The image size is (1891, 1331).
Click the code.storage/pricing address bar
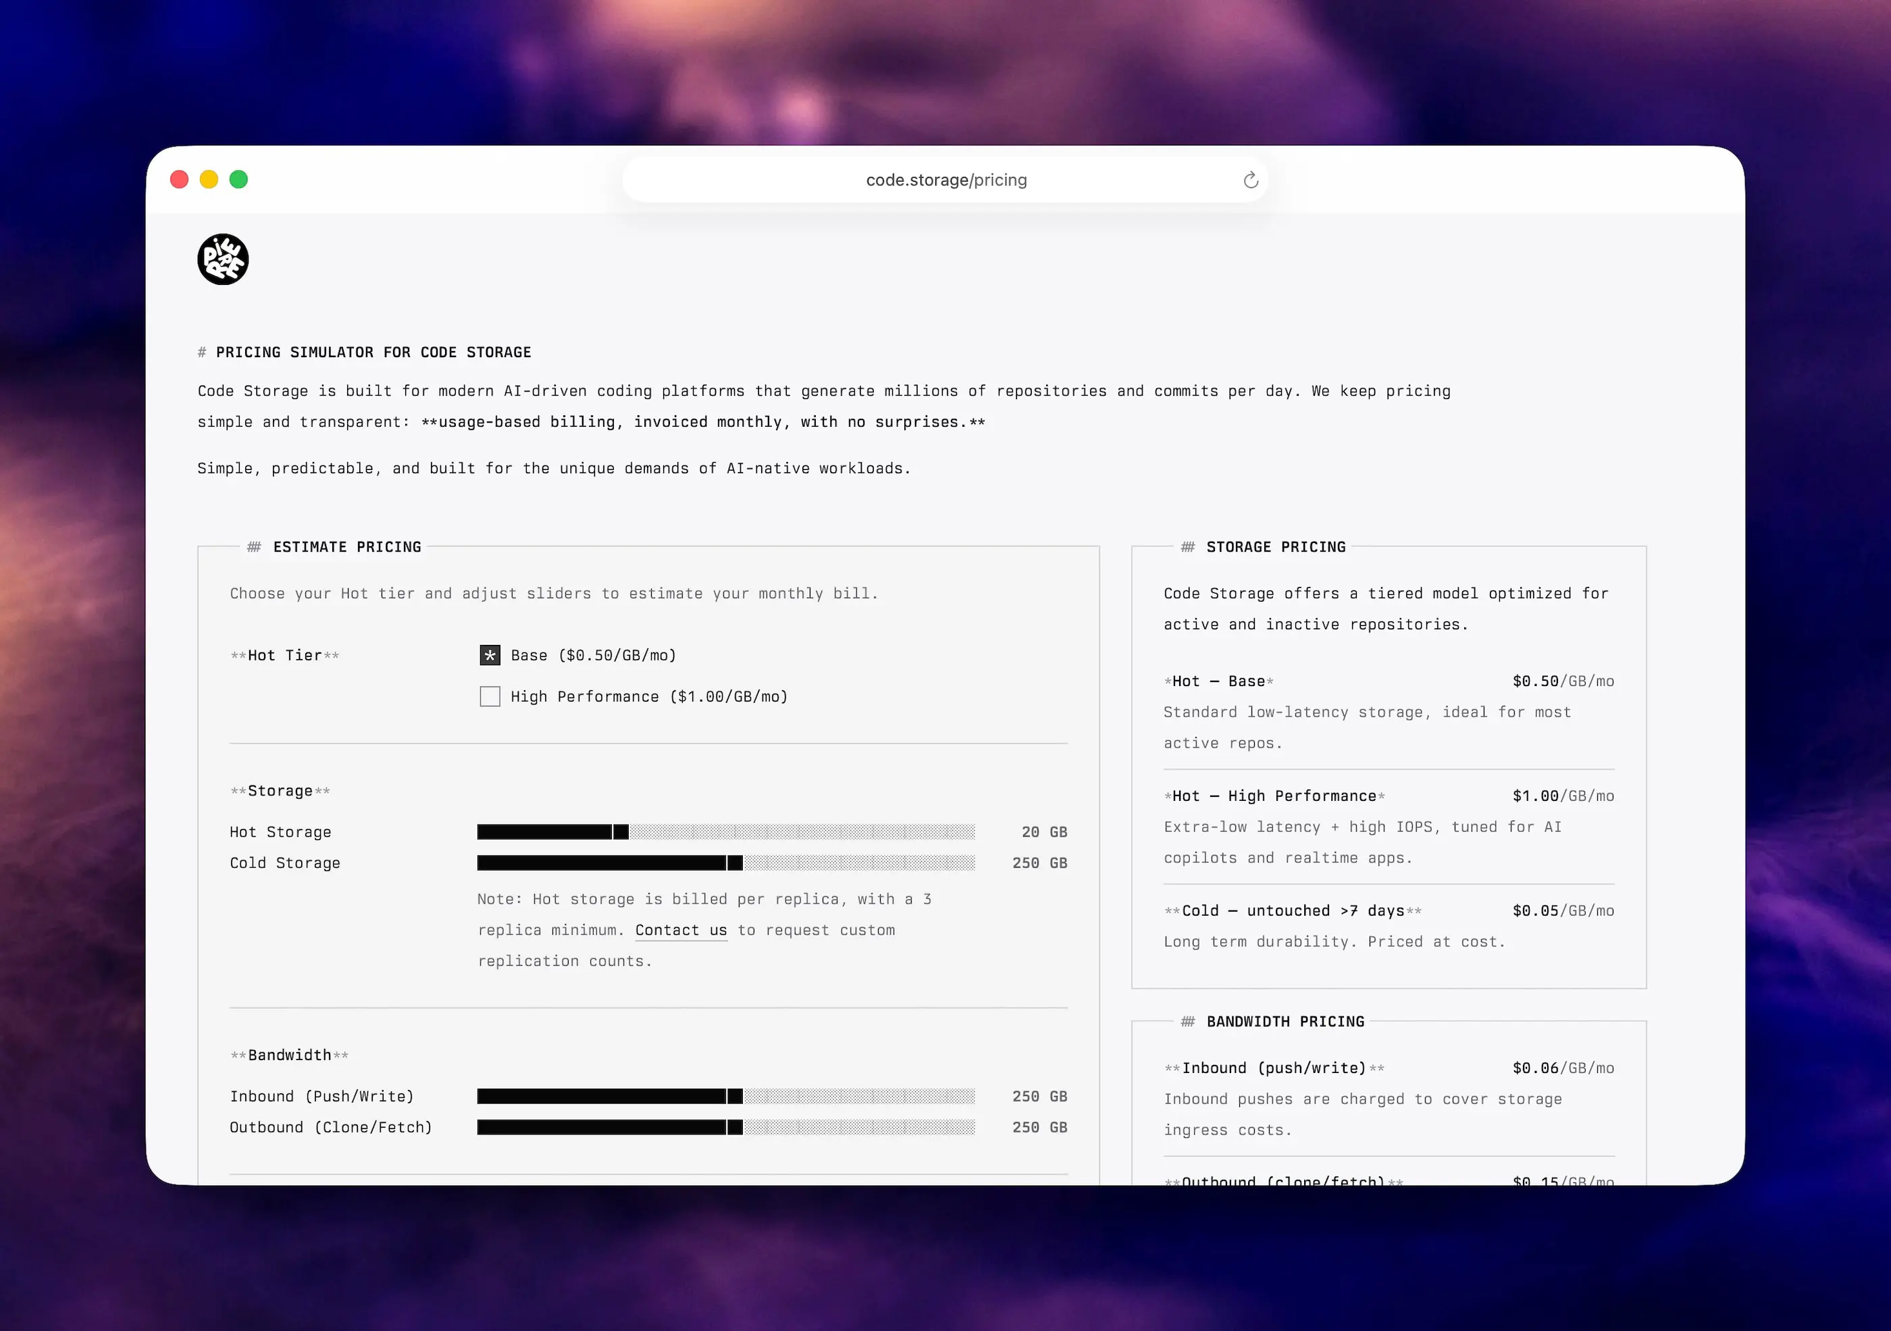(x=945, y=180)
